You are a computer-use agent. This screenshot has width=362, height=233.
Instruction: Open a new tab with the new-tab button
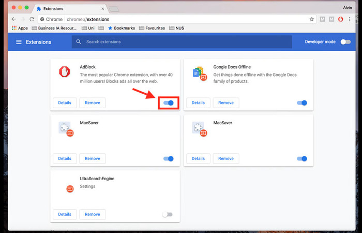point(114,9)
